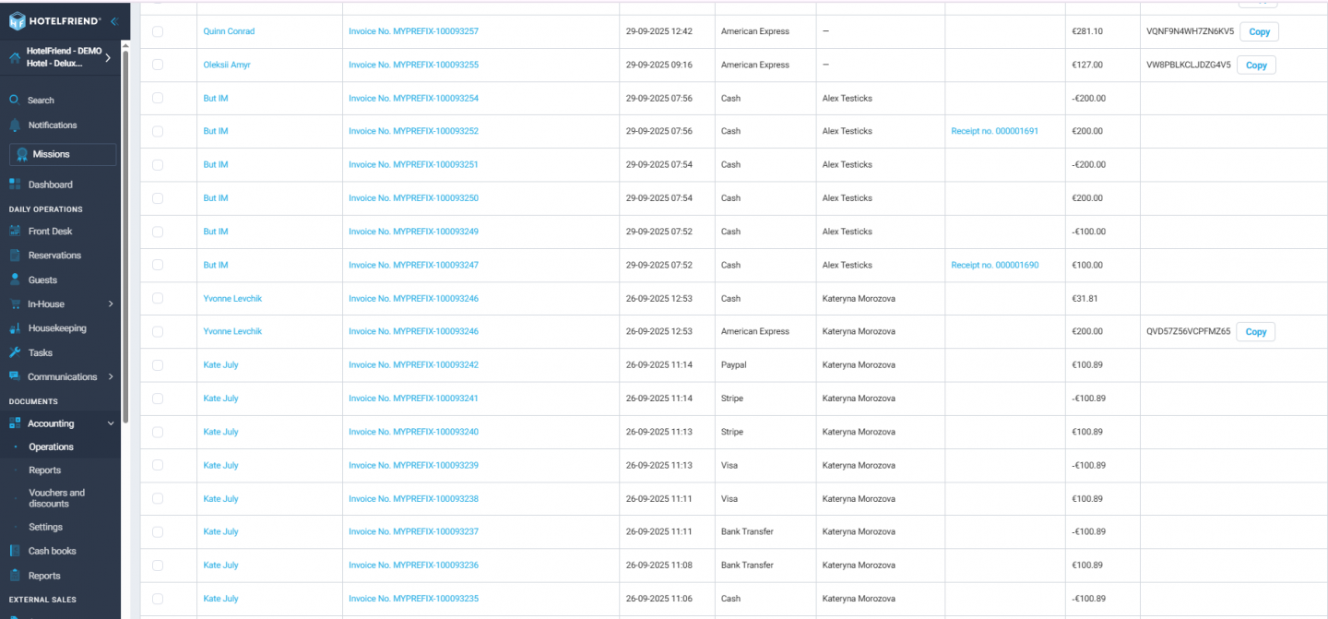
Task: Click the Tasks wrench icon
Action: pyautogui.click(x=16, y=351)
